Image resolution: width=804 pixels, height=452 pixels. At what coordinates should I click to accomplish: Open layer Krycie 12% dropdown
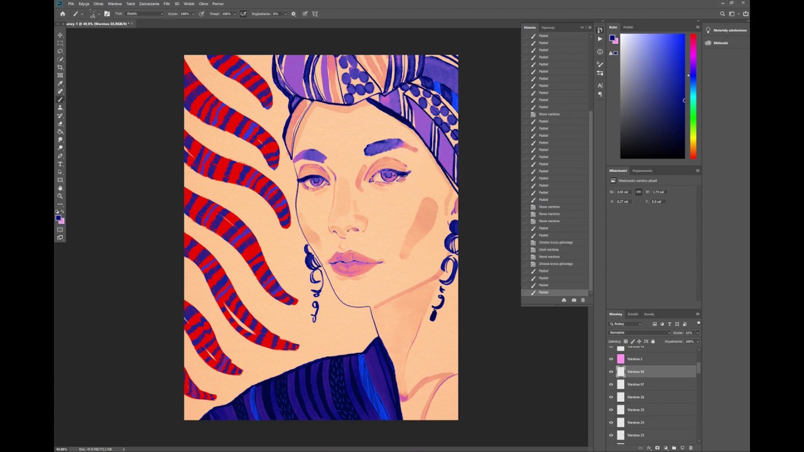(x=697, y=333)
